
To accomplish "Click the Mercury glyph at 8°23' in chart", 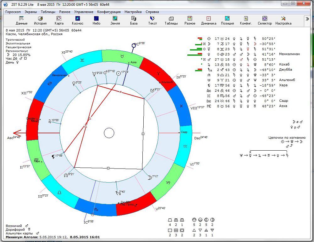I will tap(94, 74).
